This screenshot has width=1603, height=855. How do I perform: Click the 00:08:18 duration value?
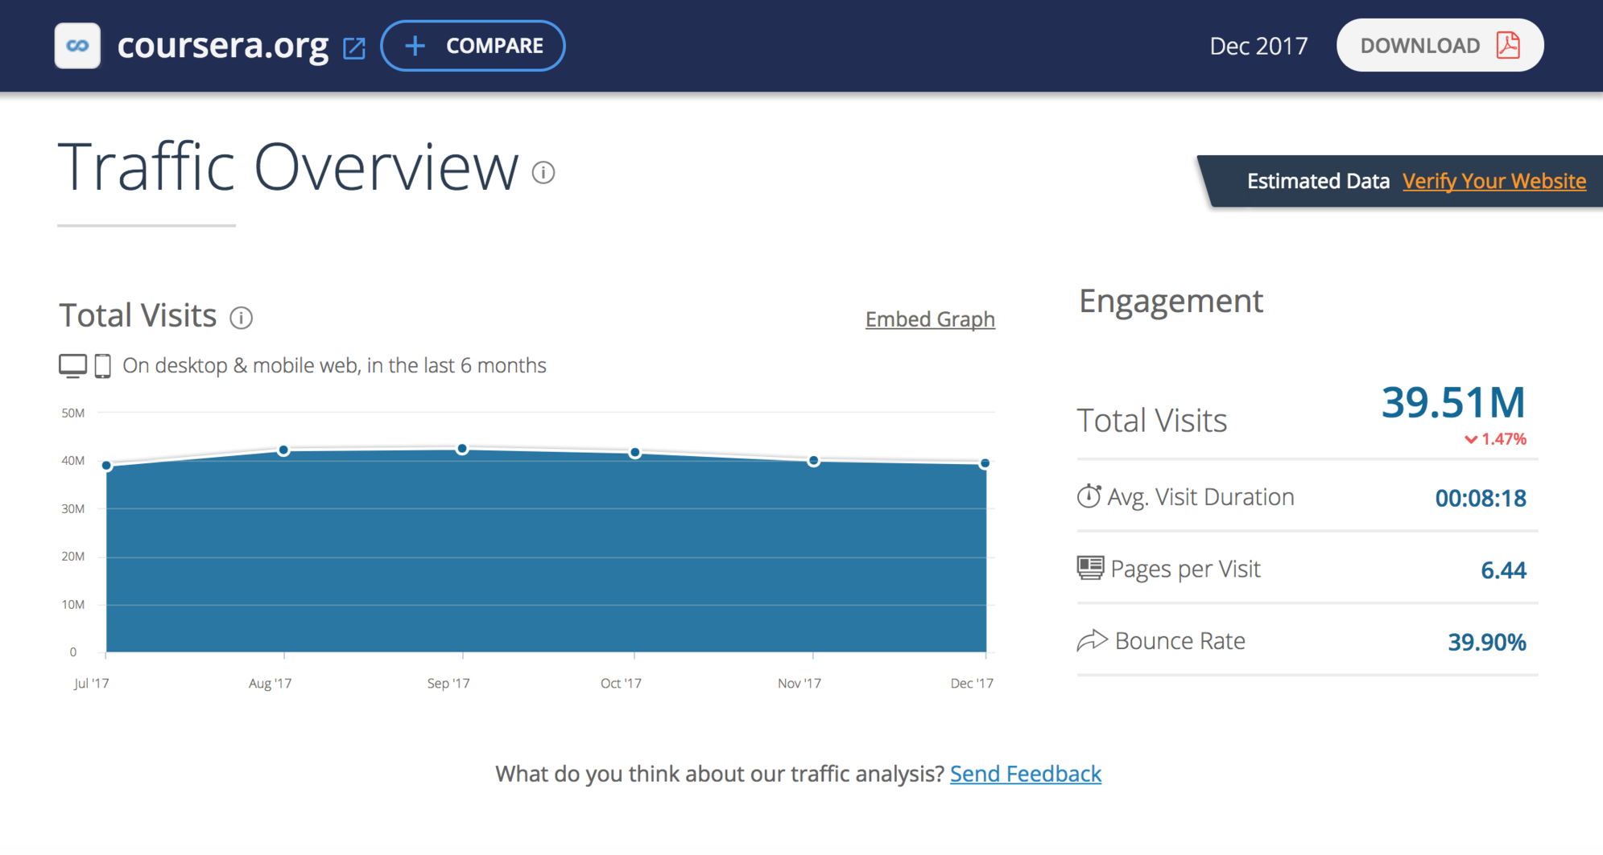[1481, 499]
